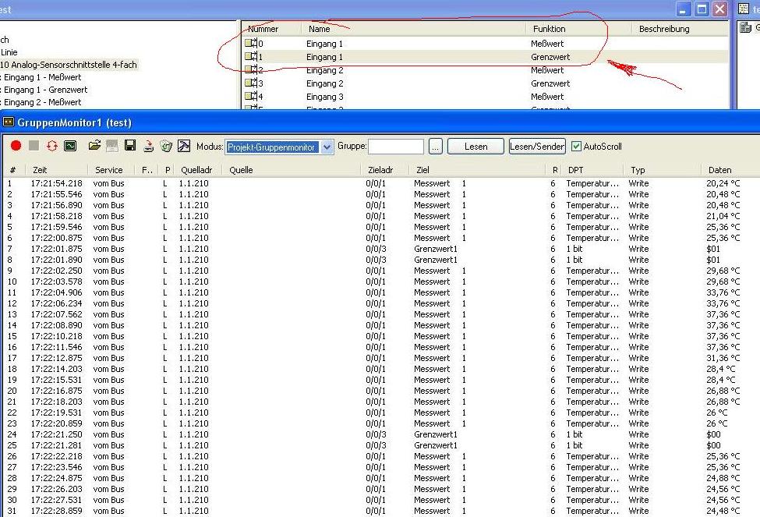Click into the Gruppe address input field

395,147
